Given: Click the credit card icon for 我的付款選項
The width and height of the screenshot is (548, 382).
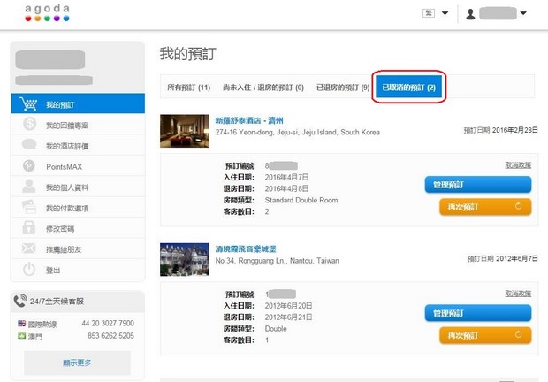Looking at the screenshot, I should [29, 207].
